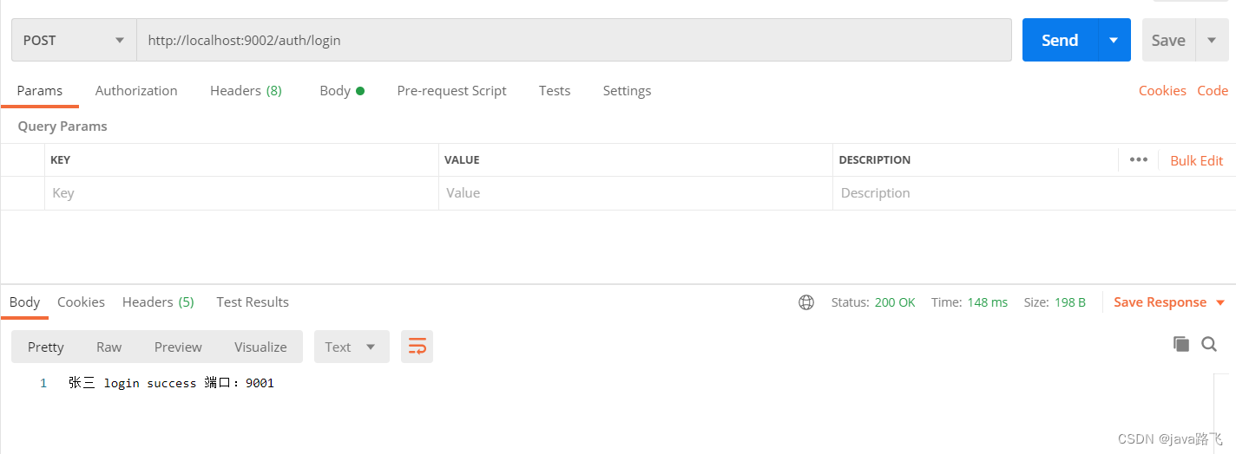
Task: Open the three-dots column options menu
Action: click(x=1139, y=159)
